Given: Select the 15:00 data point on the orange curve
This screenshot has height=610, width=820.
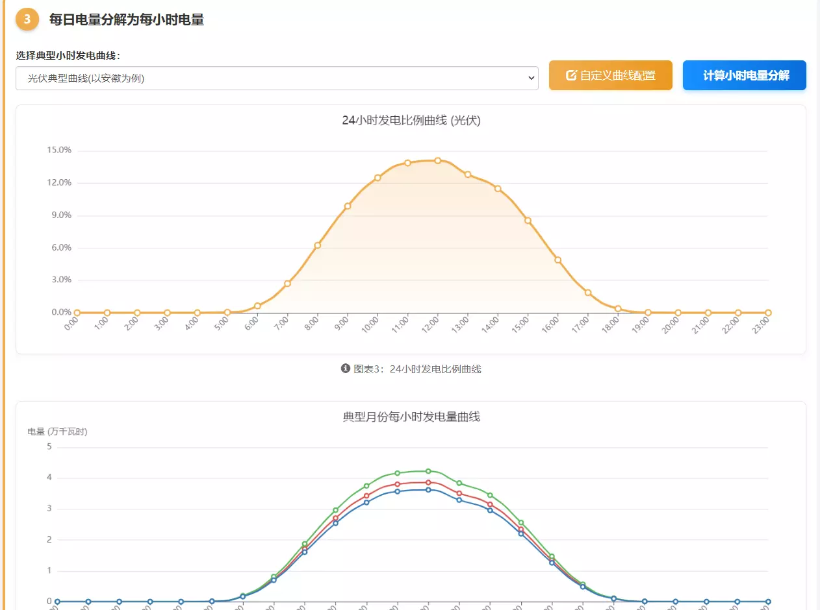Looking at the screenshot, I should tap(528, 221).
